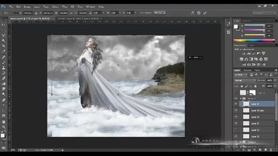Image resolution: width=278 pixels, height=156 pixels.
Task: Select the Gradient tool
Action: click(x=3, y=84)
